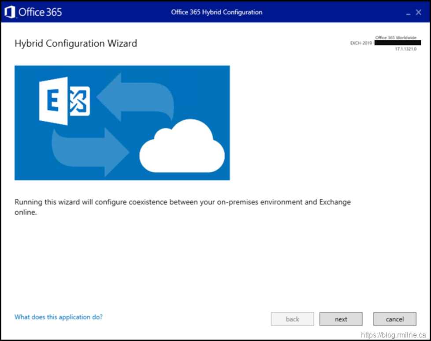Click the Exchange logo in the banner
Image resolution: width=431 pixels, height=341 pixels.
pyautogui.click(x=64, y=101)
